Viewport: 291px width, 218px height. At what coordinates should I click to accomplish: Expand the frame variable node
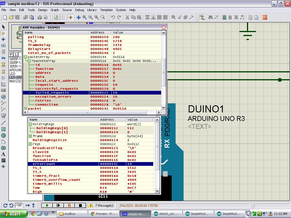tap(30, 136)
